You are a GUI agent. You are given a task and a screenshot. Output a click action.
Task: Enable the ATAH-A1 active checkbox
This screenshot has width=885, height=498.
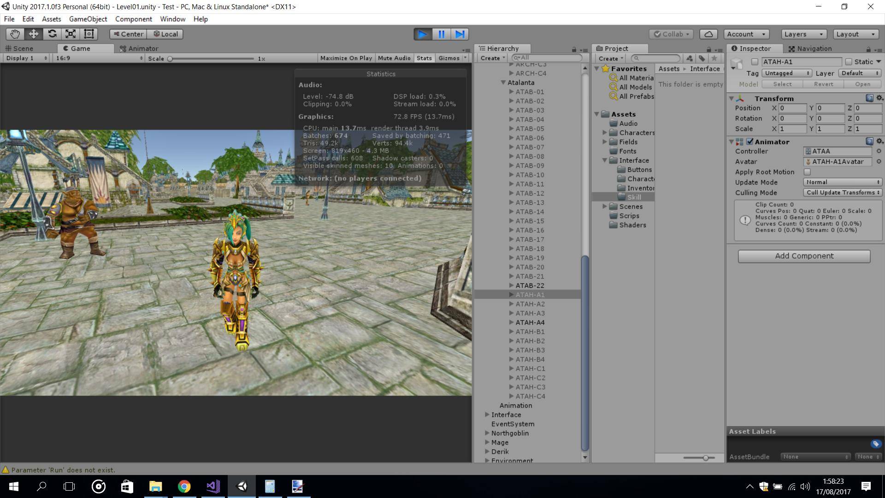pos(755,62)
